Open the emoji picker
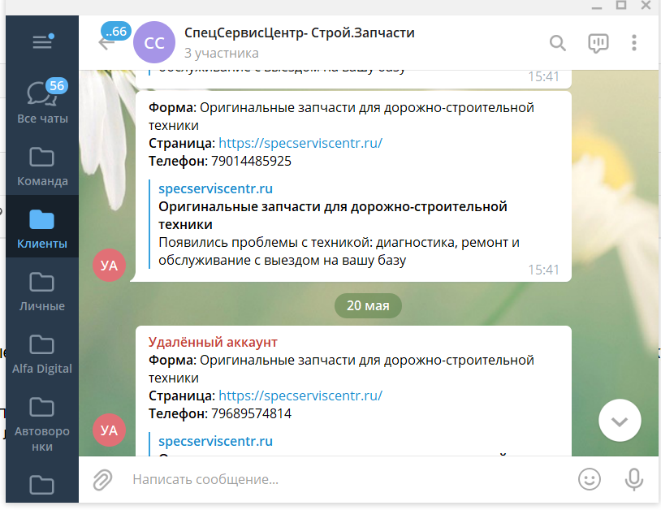 tap(589, 479)
